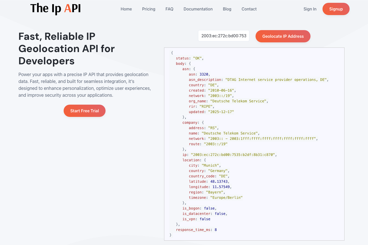Image resolution: width=368 pixels, height=245 pixels.
Task: Select the is_vpn false value
Action: [x=205, y=219]
